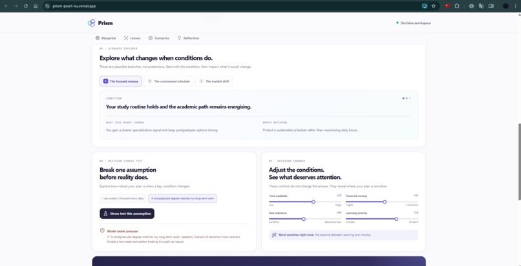This screenshot has width=521, height=266.
Task: Open the Lenses nav section
Action: coord(133,38)
